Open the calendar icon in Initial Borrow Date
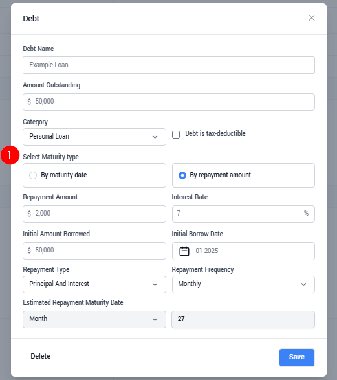 coord(184,251)
